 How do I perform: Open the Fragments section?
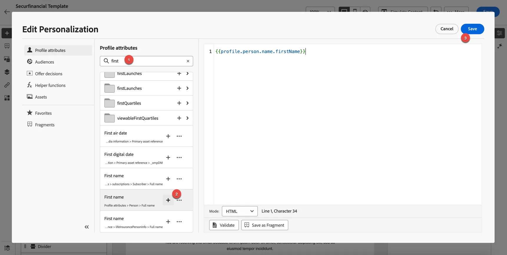[58, 125]
